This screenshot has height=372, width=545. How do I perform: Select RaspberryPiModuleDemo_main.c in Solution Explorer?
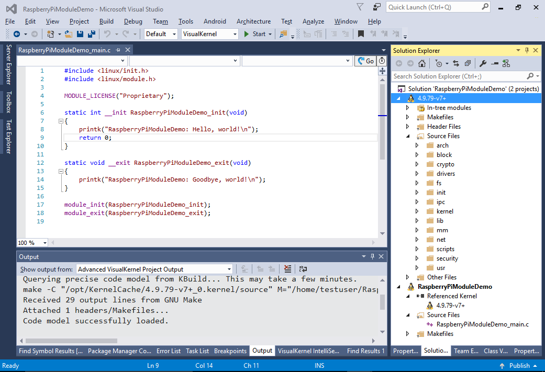coord(482,324)
